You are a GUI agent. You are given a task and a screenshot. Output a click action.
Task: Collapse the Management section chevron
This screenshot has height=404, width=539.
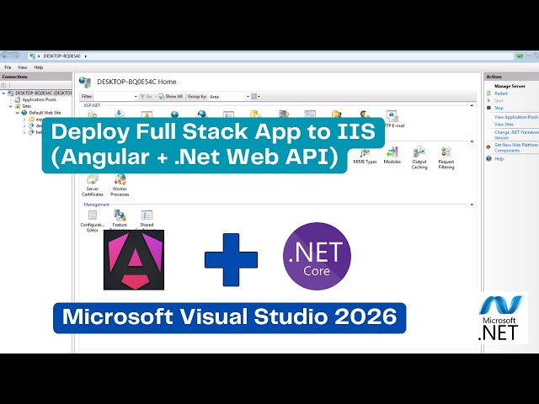(x=472, y=205)
